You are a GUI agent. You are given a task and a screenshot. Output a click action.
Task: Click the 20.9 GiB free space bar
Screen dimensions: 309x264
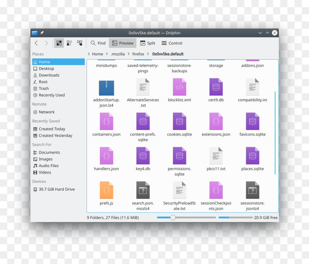[235, 218]
